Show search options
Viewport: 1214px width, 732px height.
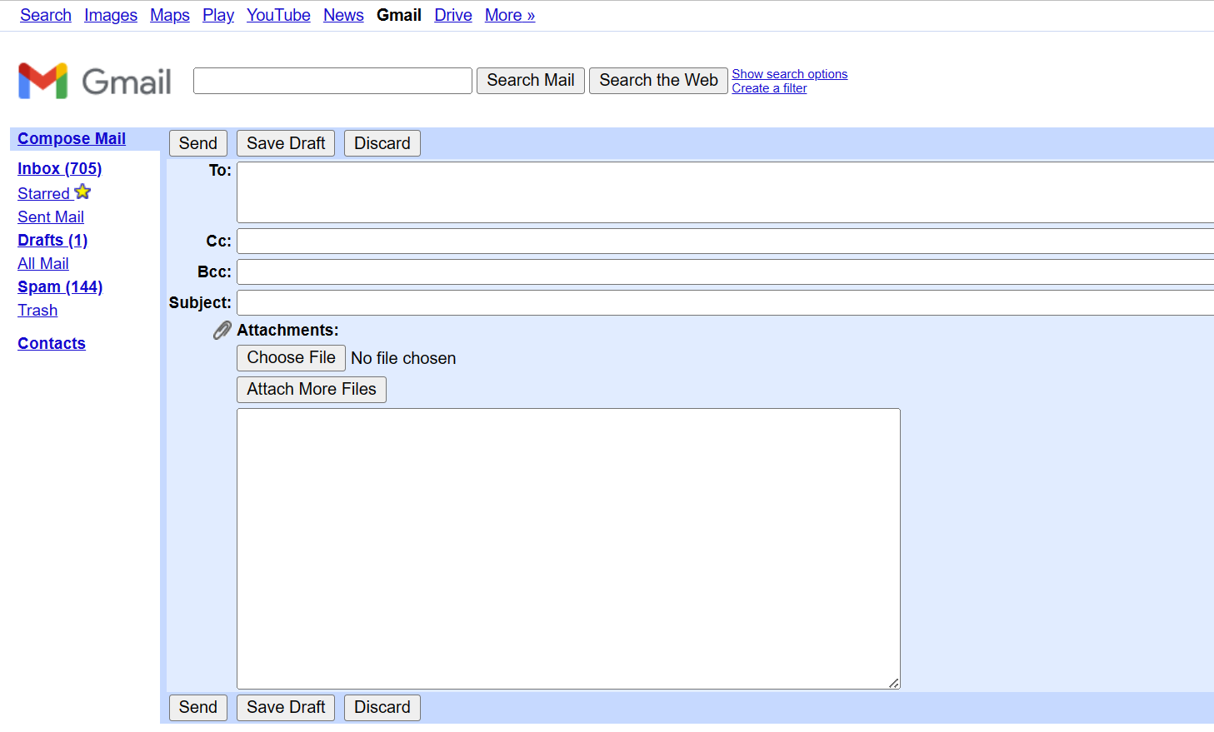click(x=789, y=73)
